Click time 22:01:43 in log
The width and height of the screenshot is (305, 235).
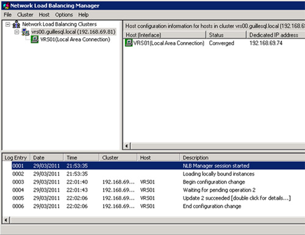(x=77, y=190)
